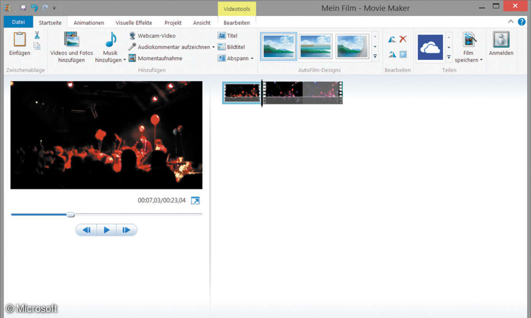Click the storyboard playhead marker
The width and height of the screenshot is (531, 318).
point(262,93)
